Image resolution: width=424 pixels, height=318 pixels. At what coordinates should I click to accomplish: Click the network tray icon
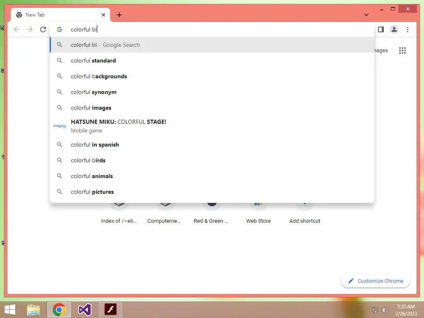(x=375, y=310)
